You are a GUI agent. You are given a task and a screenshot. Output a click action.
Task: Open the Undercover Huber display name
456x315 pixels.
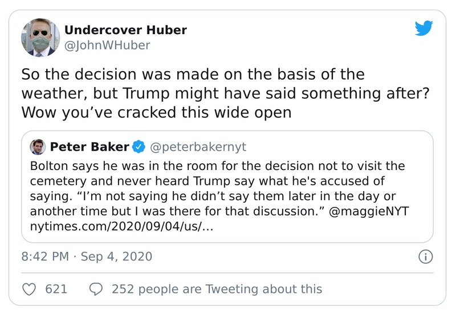click(125, 30)
